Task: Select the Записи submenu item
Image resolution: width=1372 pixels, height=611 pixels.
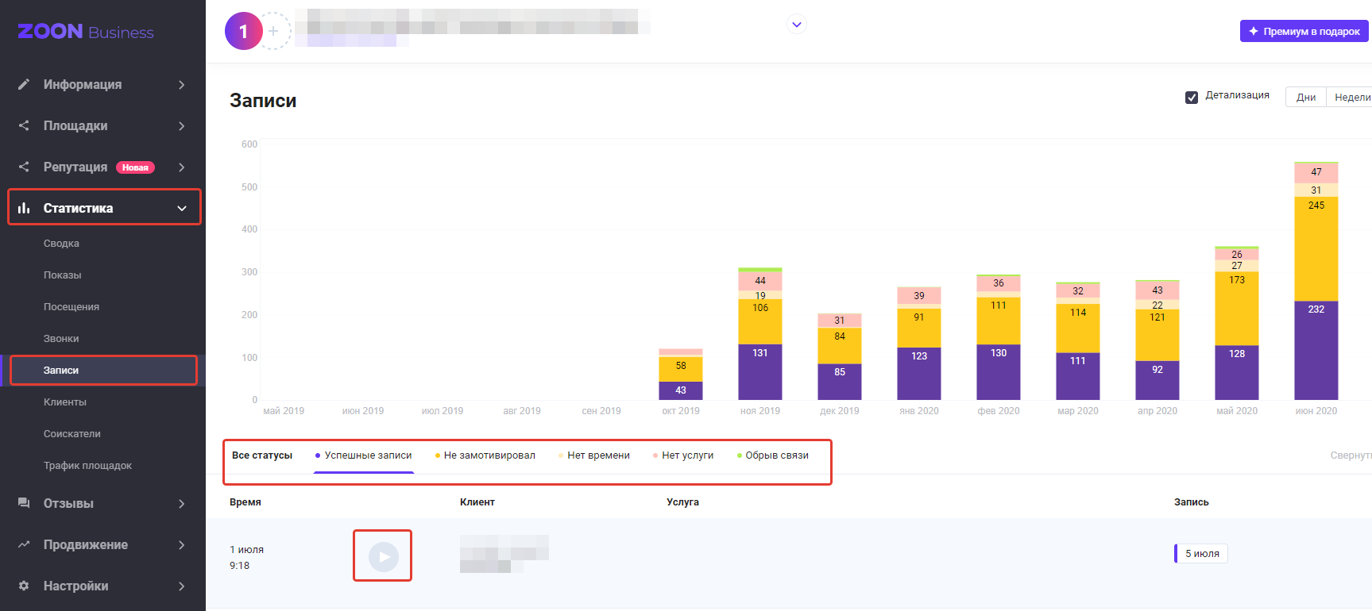Action: [x=103, y=371]
